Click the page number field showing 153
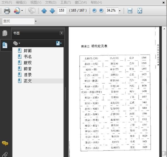Screen dimensions: 167x157 [62, 11]
